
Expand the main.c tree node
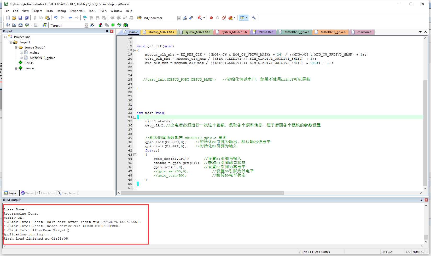(21, 53)
